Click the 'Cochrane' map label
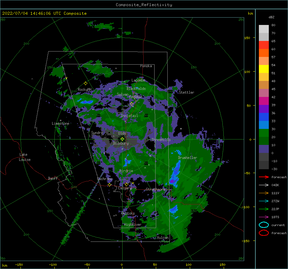This screenshot has width=288, height=269. pos(105,179)
